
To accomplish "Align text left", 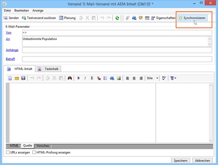I will pos(128,78).
